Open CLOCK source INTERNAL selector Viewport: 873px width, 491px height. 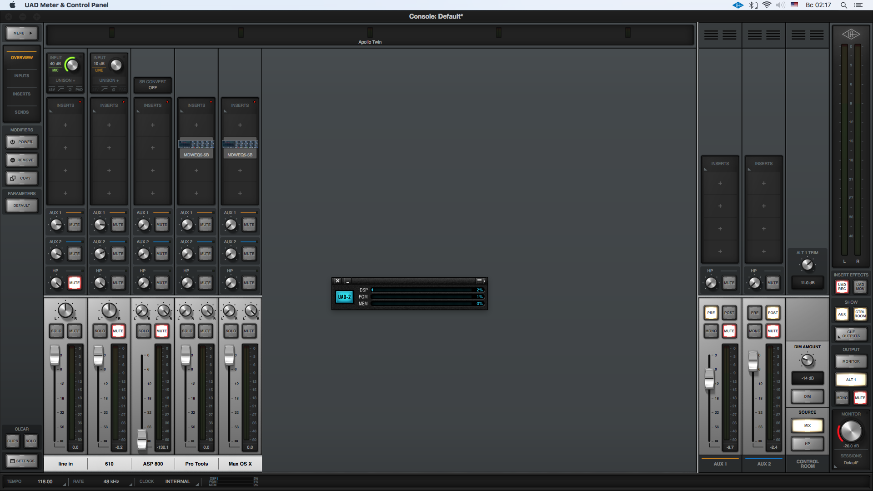(x=177, y=481)
